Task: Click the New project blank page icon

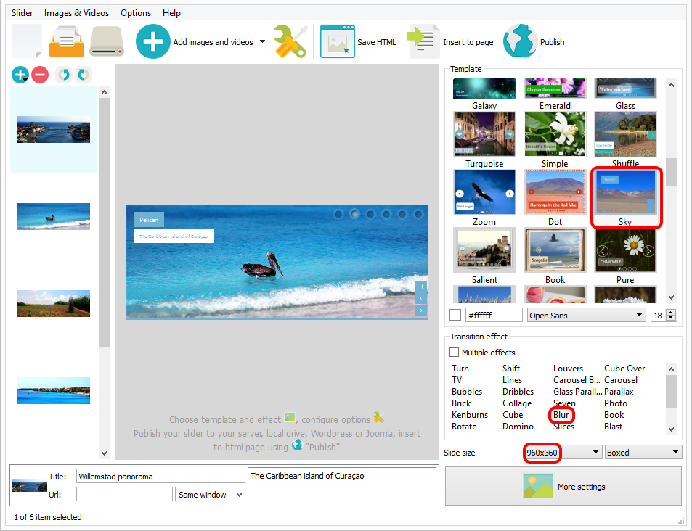Action: (x=26, y=41)
